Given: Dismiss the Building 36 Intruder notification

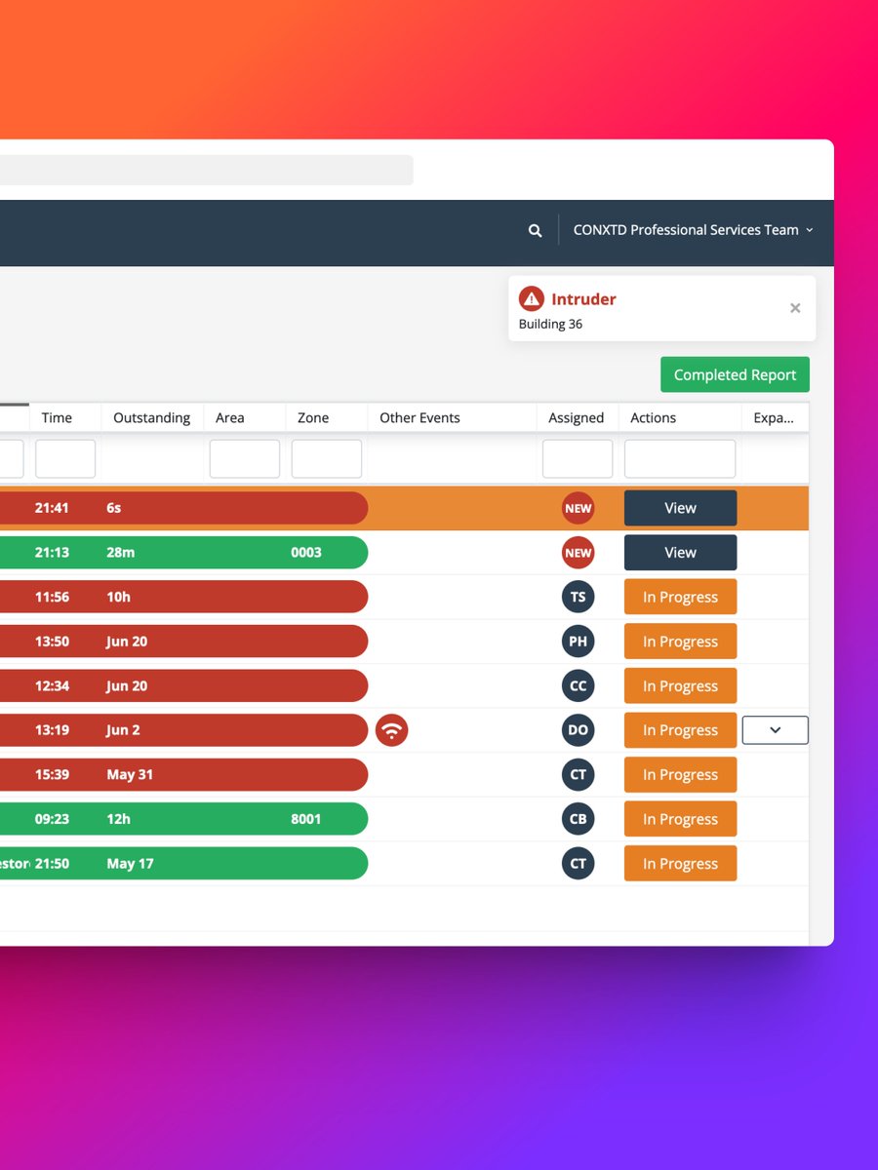Looking at the screenshot, I should (795, 308).
